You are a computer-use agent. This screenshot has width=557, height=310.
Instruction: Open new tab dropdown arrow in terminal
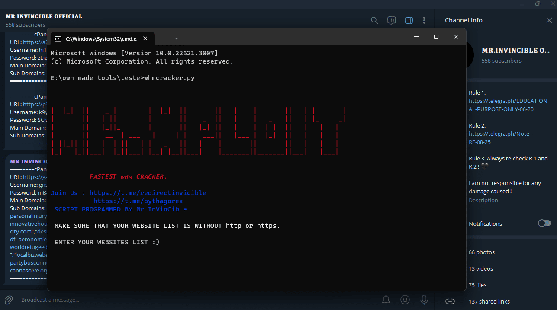(177, 38)
